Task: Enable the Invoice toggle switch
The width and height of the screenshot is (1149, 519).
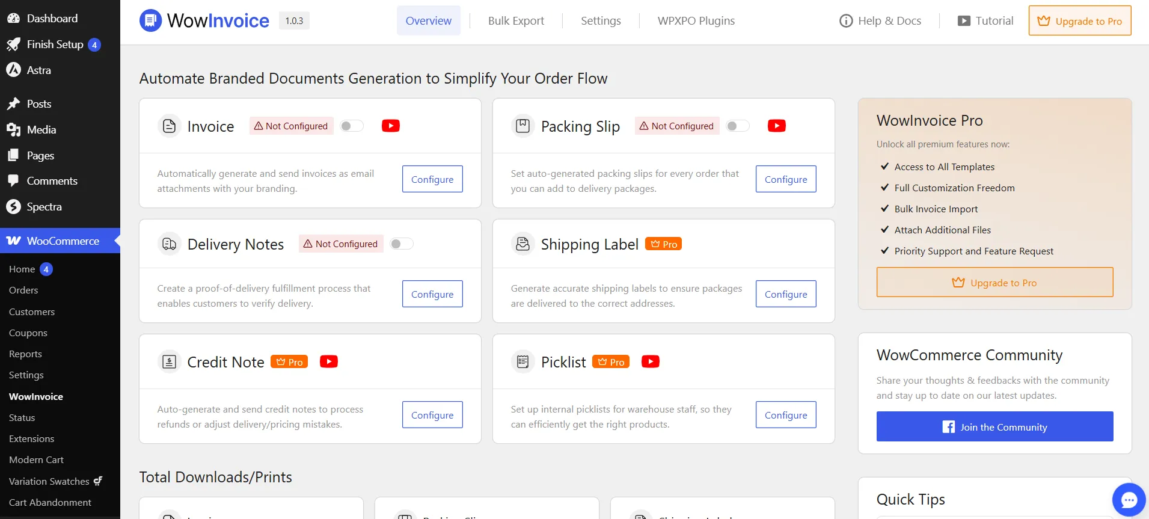Action: [352, 126]
